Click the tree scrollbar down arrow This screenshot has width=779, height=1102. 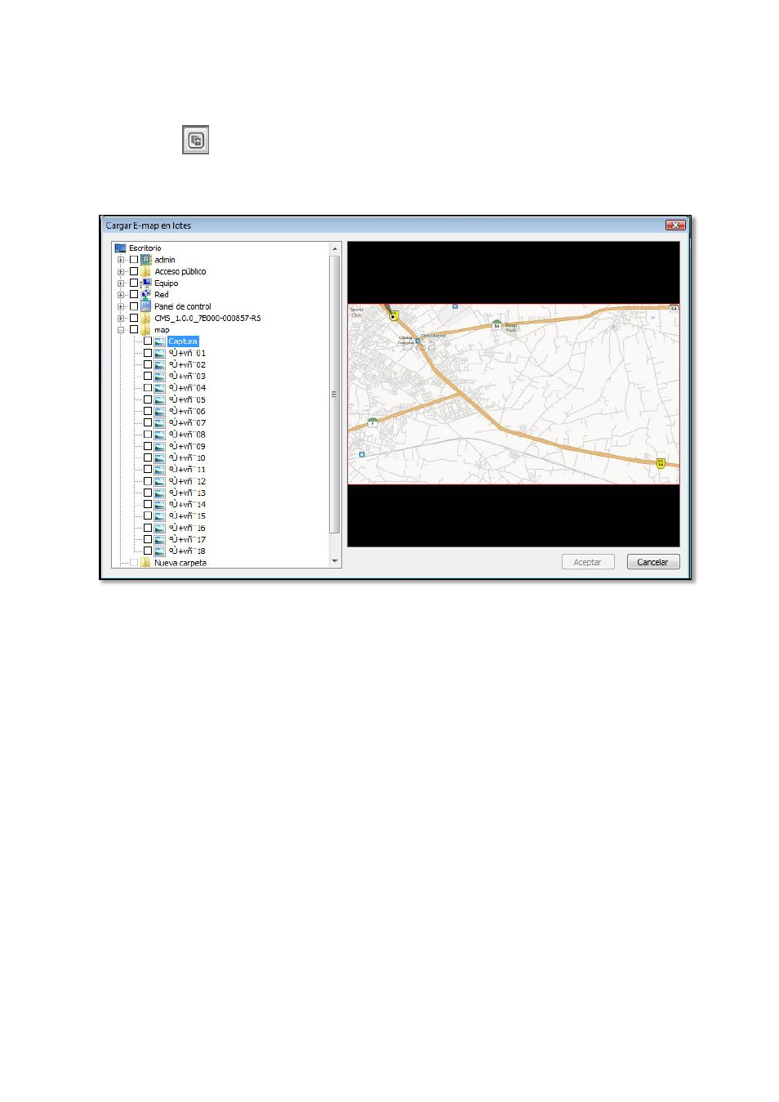click(335, 561)
